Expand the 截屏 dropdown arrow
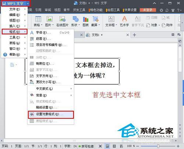Screen dimensions: 184x149 99,25
